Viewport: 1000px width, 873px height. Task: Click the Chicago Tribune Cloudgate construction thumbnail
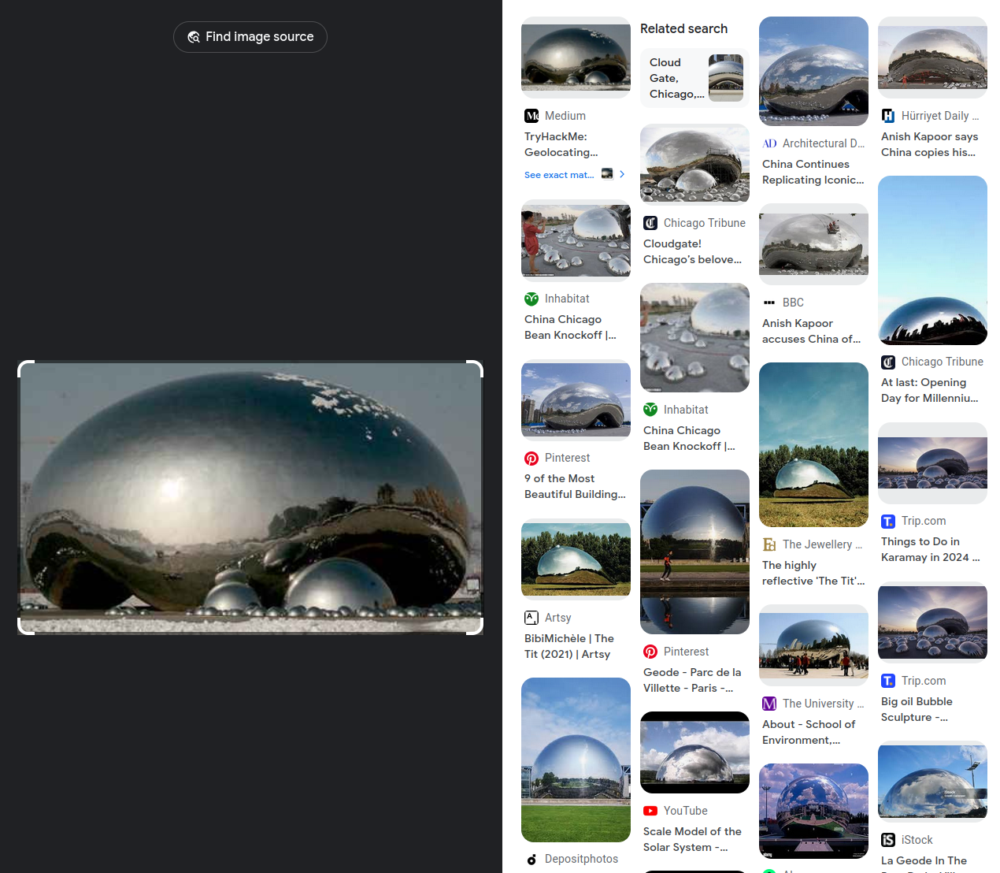(694, 165)
